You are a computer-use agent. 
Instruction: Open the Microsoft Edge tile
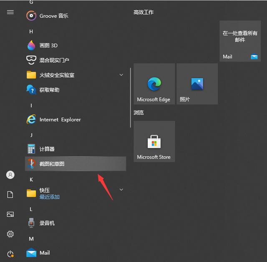point(154,84)
